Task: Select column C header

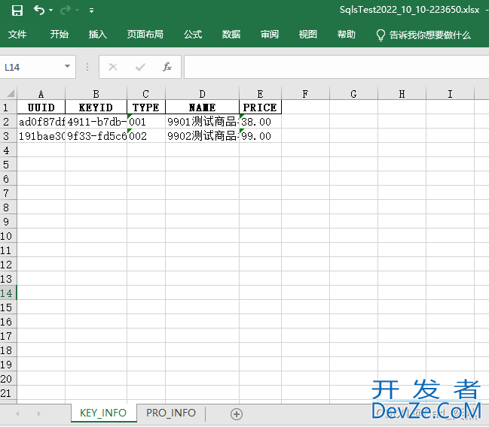Action: [146, 94]
